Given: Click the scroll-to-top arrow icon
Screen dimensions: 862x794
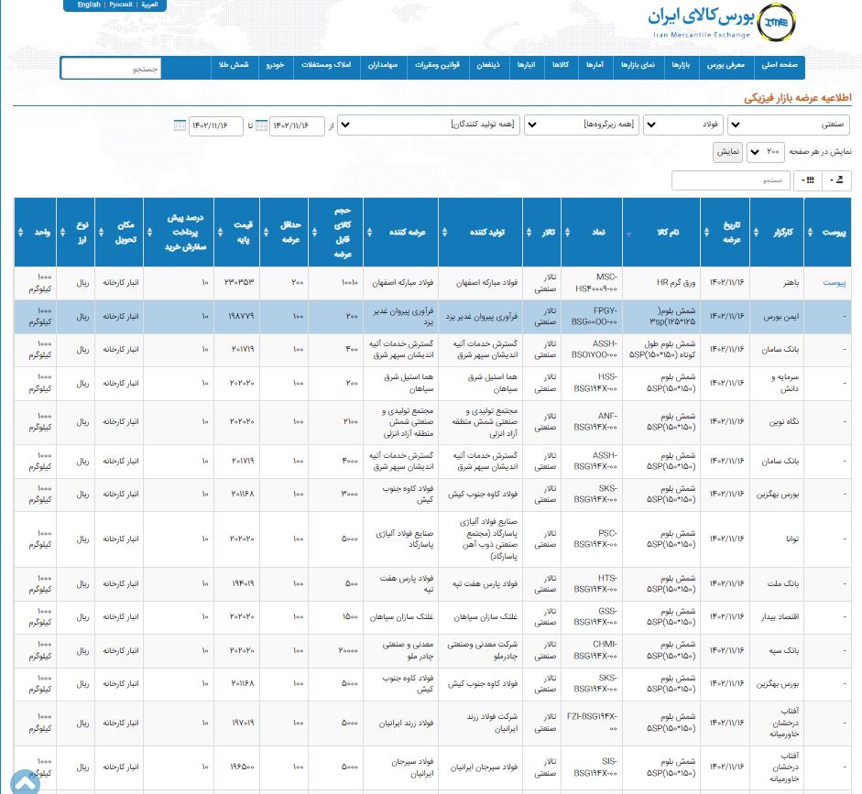Looking at the screenshot, I should pyautogui.click(x=25, y=782).
